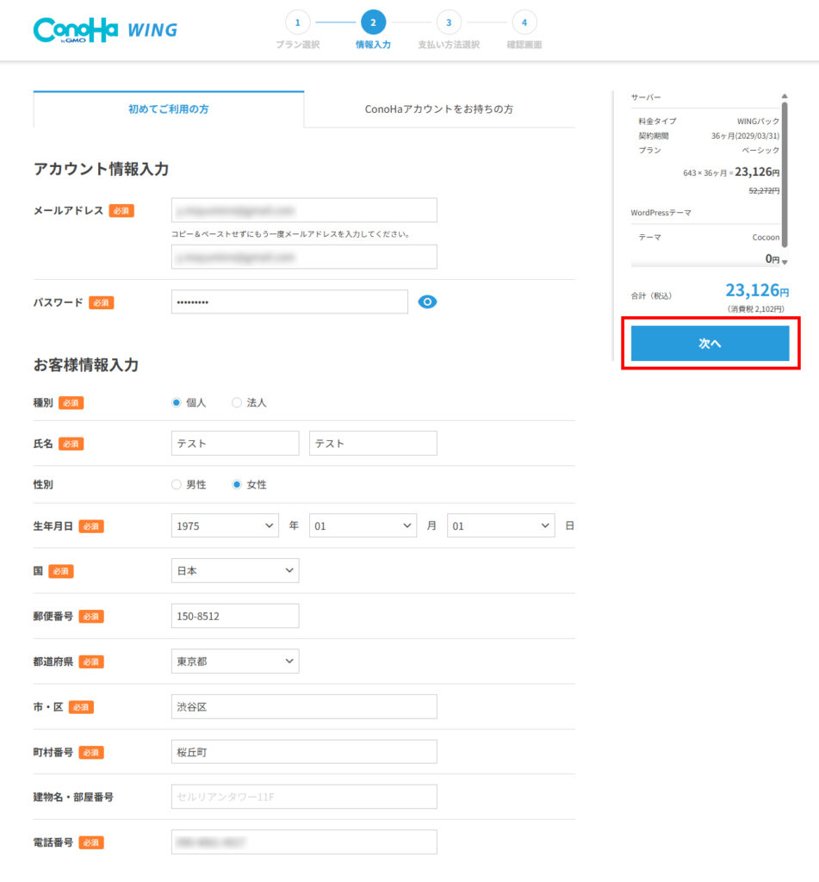The height and width of the screenshot is (882, 819).
Task: Select the 個人 radio button
Action: tap(177, 402)
